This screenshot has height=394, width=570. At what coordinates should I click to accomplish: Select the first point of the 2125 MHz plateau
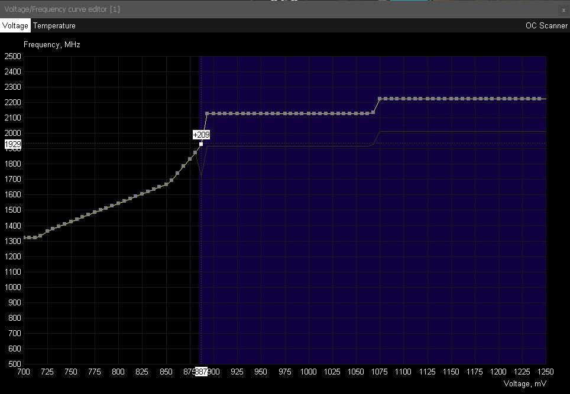tap(207, 113)
